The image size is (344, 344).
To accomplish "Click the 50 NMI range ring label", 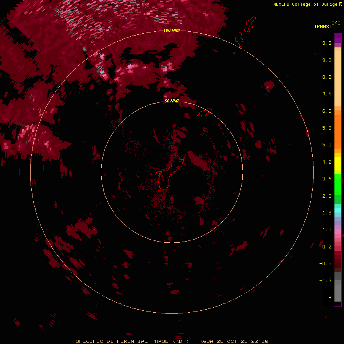I will click(172, 101).
